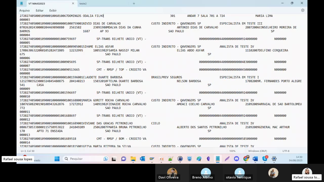
Task: Open Discord from the taskbar
Action: click(236, 159)
